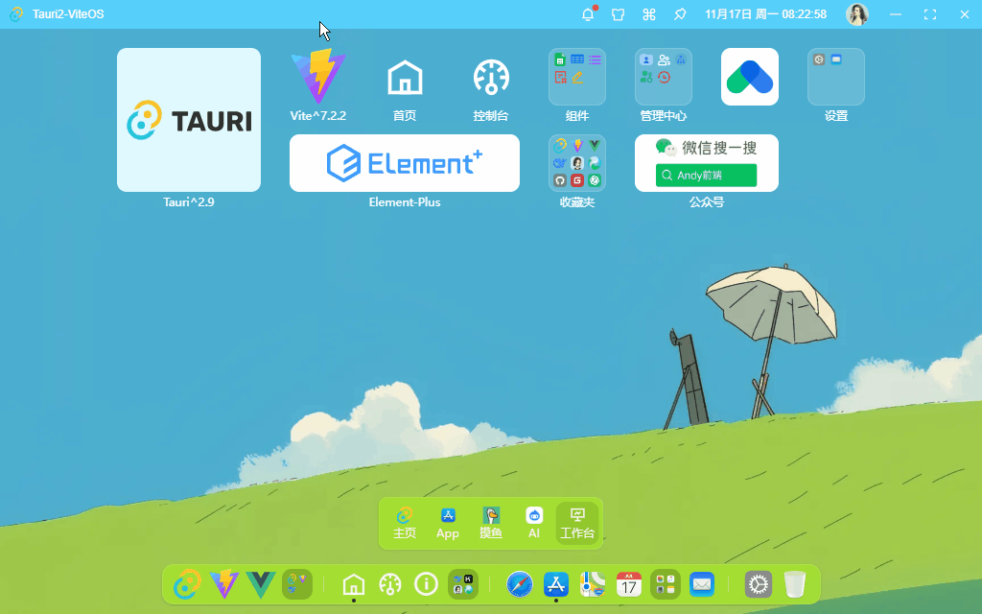982x614 pixels.
Task: Open the 首页 desktop icon
Action: 405,77
